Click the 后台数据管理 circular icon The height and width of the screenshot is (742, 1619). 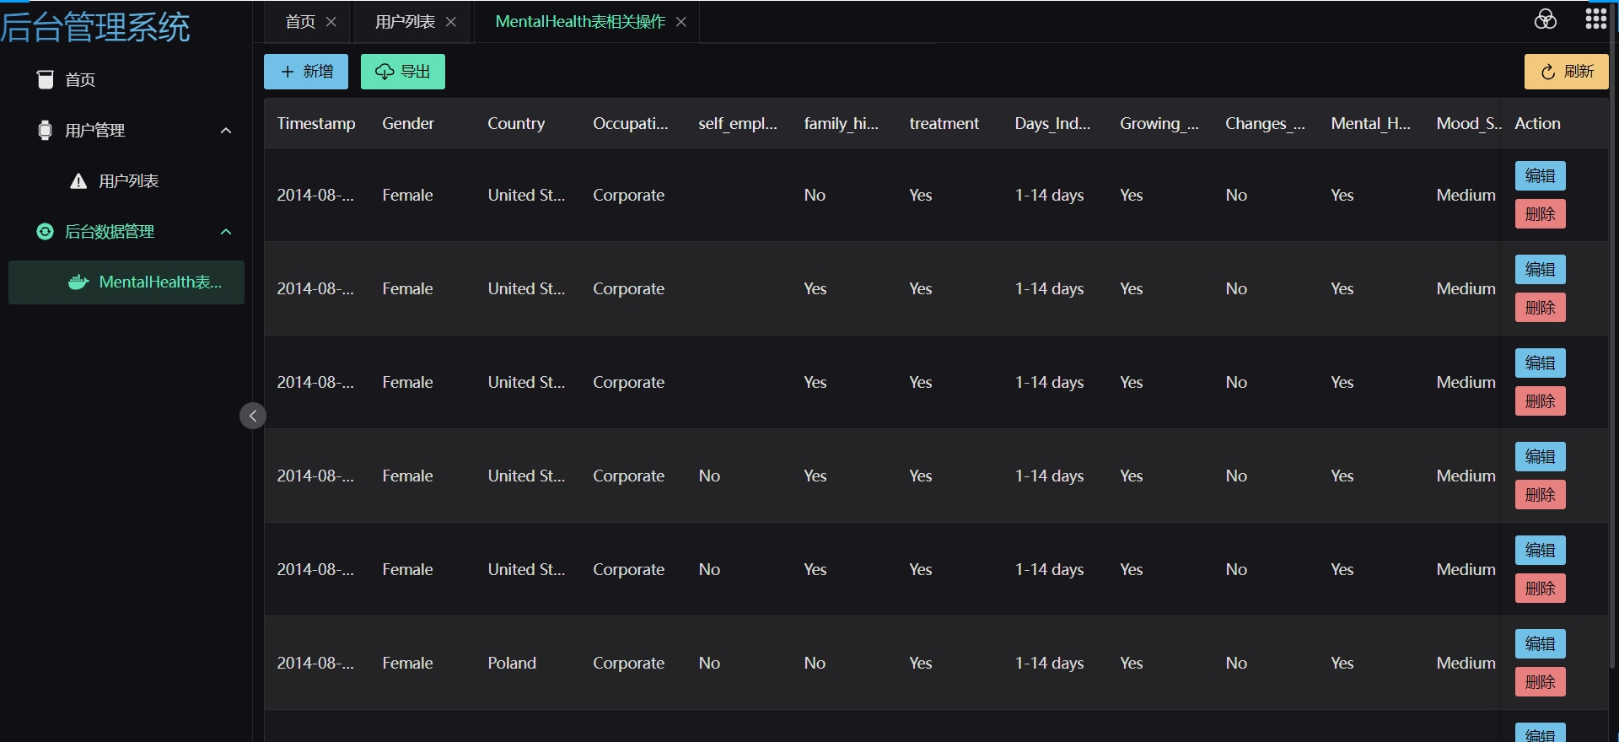click(x=46, y=232)
